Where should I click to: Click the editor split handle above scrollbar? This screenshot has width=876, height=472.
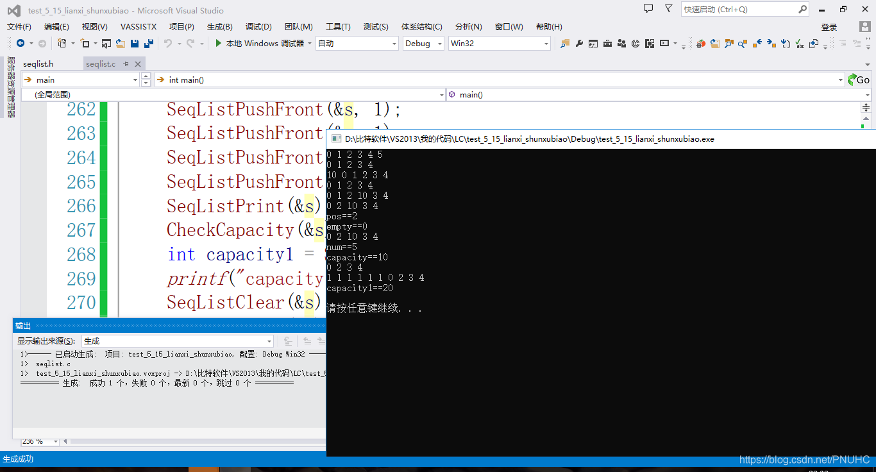pyautogui.click(x=866, y=107)
